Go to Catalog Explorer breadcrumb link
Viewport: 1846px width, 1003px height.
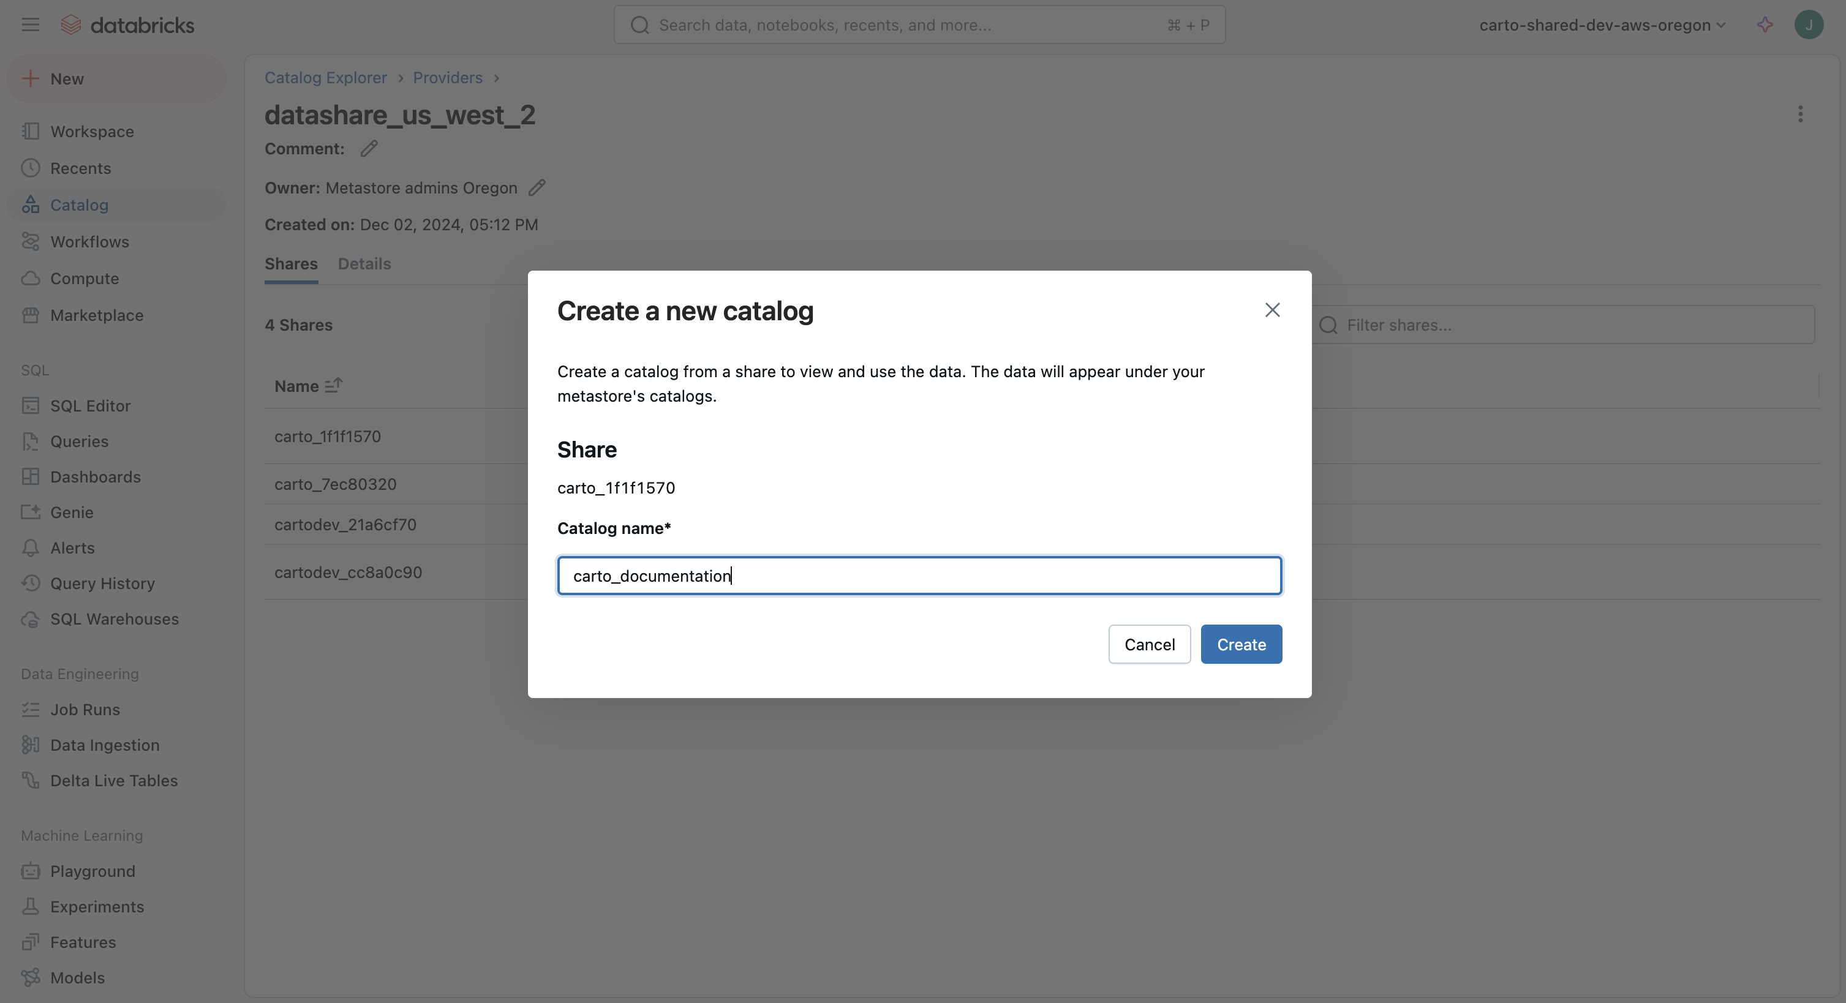point(325,77)
